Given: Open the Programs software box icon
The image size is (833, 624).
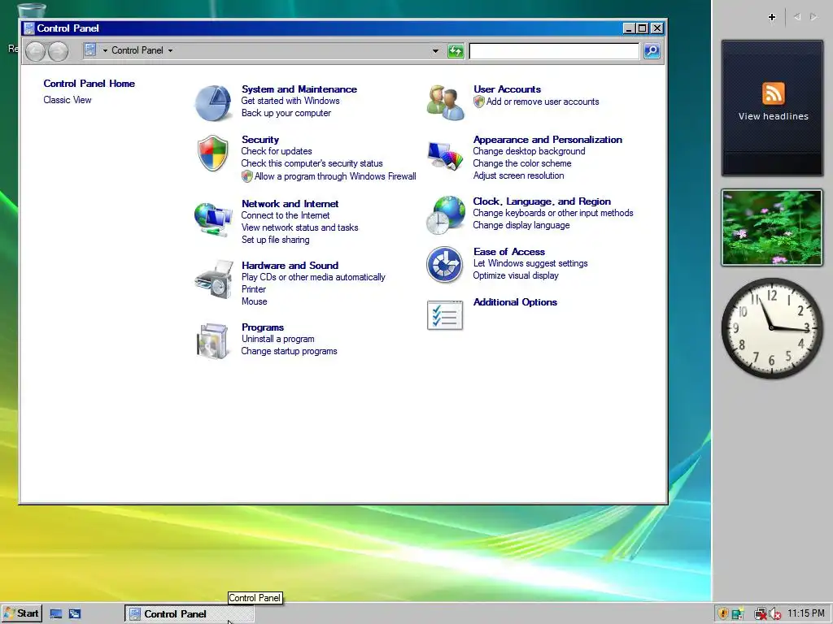Looking at the screenshot, I should click(x=212, y=340).
